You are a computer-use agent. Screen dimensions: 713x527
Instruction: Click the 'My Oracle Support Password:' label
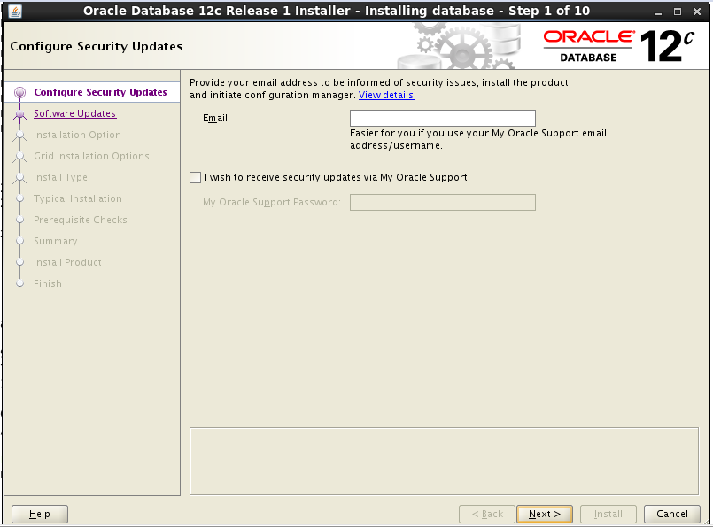pyautogui.click(x=272, y=202)
